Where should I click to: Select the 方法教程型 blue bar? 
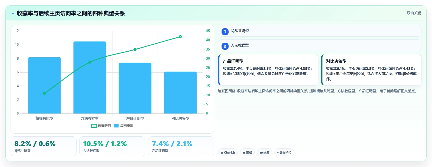pos(90,77)
